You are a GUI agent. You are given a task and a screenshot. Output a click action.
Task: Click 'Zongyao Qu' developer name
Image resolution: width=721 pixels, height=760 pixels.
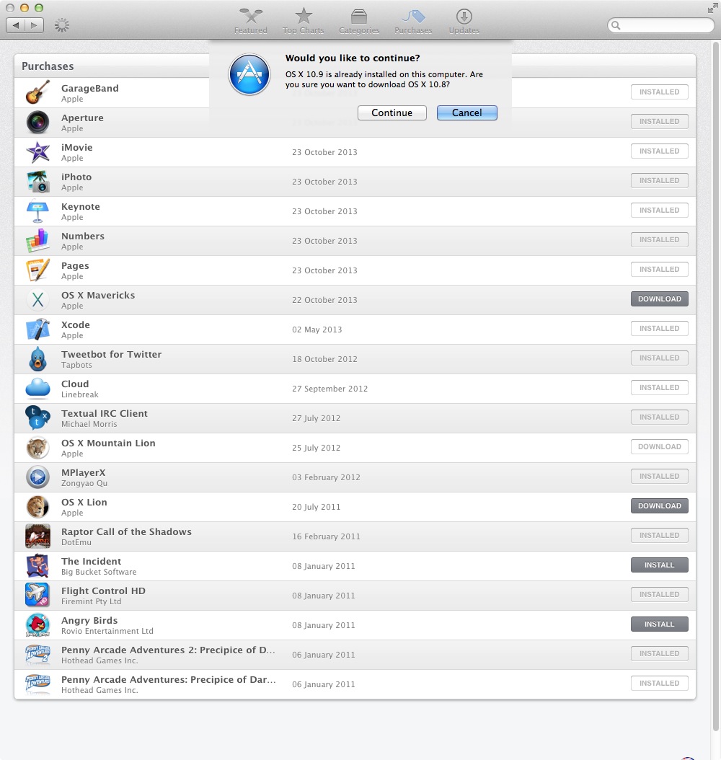84,483
